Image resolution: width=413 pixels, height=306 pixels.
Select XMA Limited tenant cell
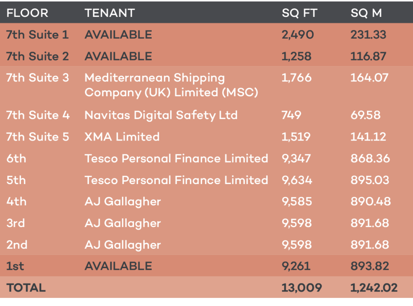click(x=122, y=137)
